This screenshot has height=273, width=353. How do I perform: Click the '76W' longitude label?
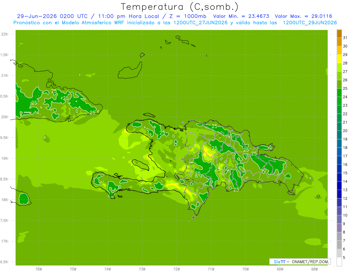[x=39, y=269]
